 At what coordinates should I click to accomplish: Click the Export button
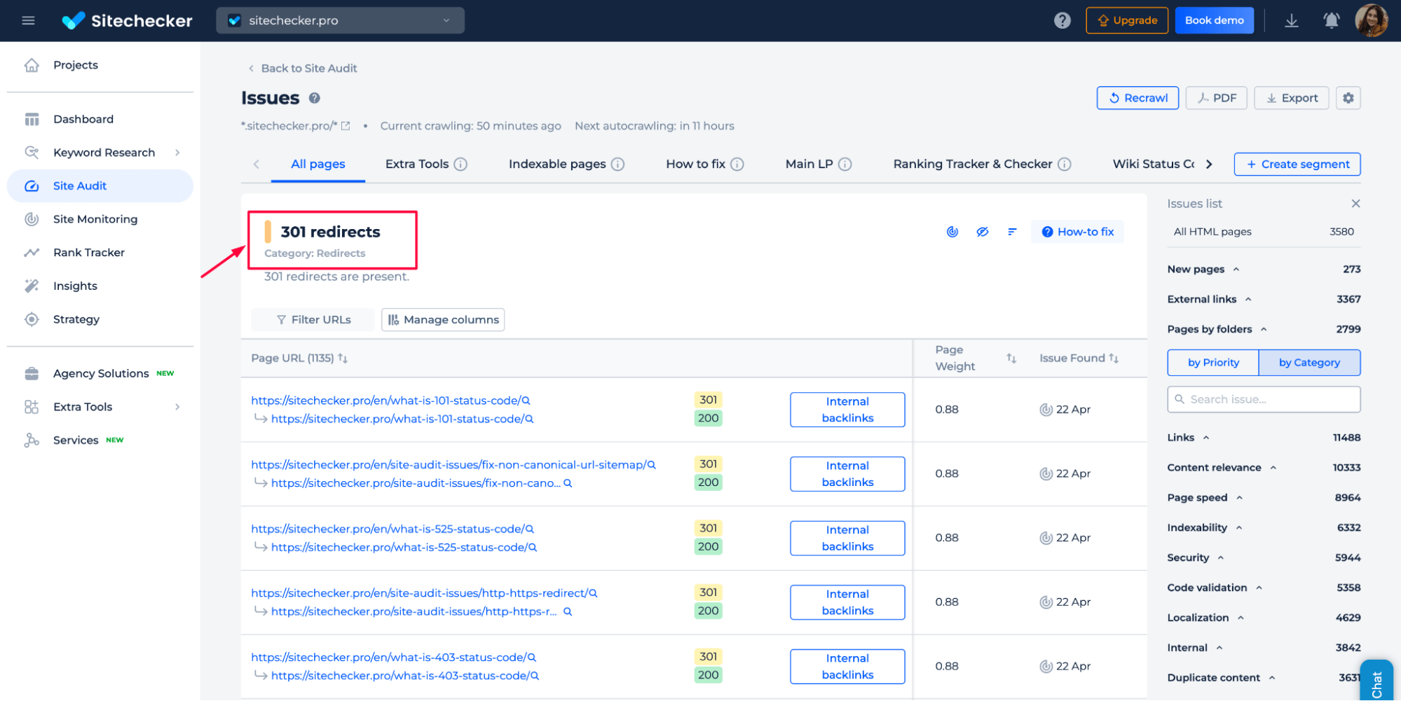coord(1291,98)
